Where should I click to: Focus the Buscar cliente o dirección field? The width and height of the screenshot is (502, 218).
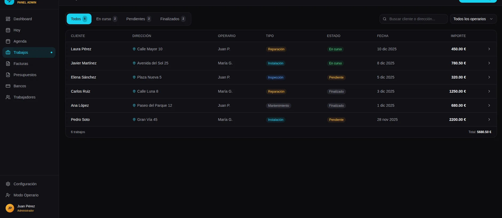tap(413, 19)
